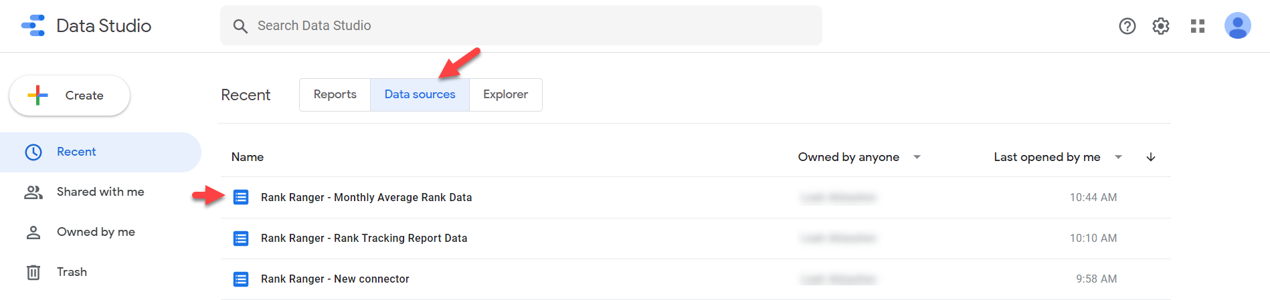The height and width of the screenshot is (300, 1270).
Task: Switch to the Explorer tab
Action: (505, 95)
